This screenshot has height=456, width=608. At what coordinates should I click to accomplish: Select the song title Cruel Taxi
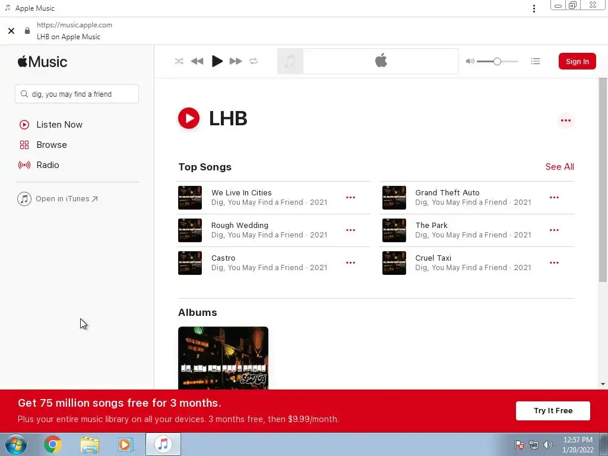433,258
